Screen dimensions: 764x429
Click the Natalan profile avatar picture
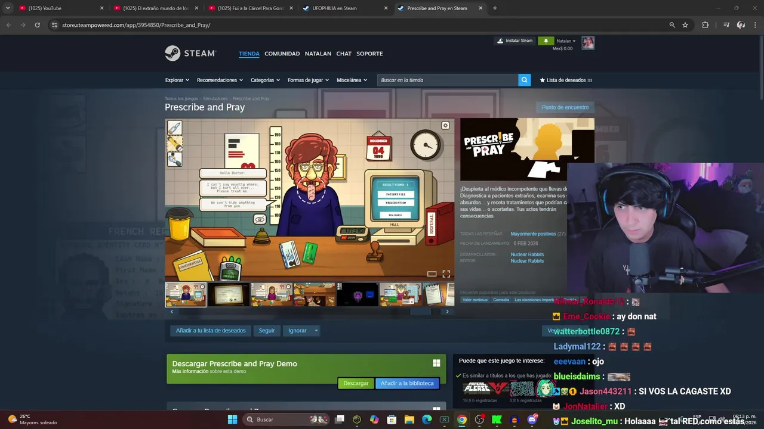pos(588,43)
